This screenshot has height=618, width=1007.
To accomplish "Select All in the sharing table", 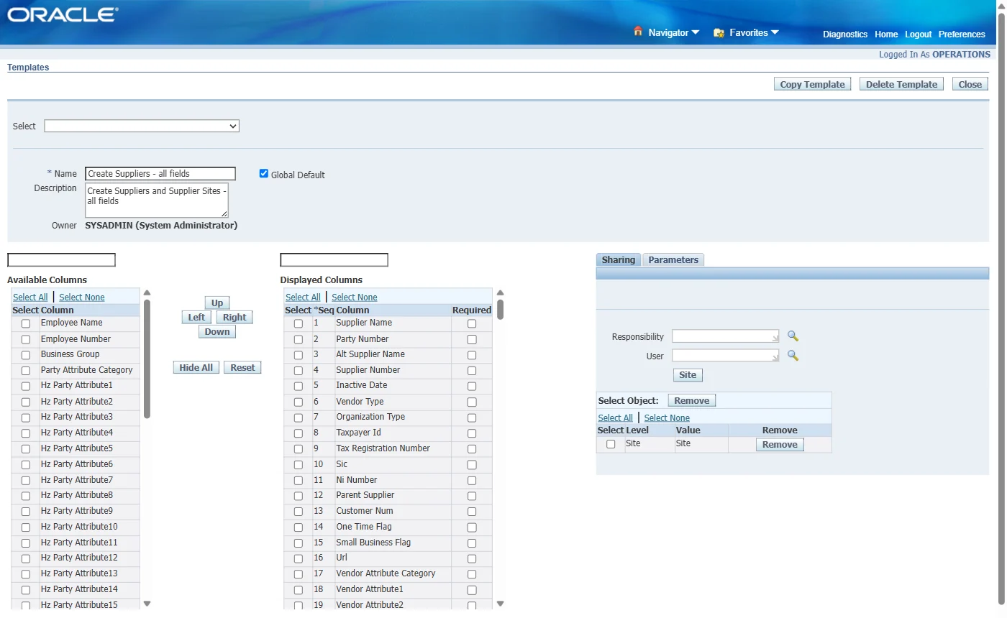I will tap(615, 418).
